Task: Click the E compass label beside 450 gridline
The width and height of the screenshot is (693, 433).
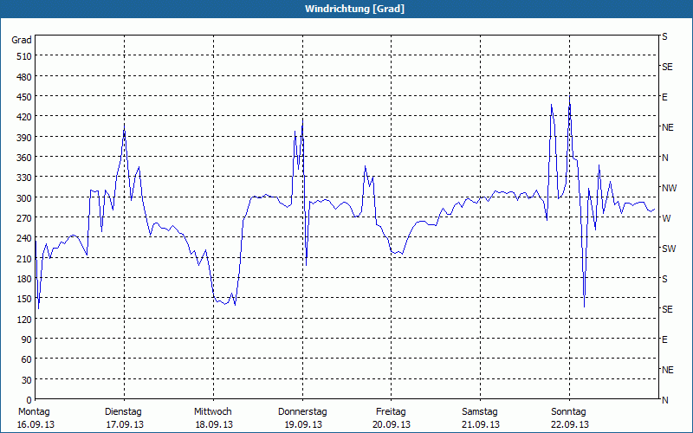Action: 664,97
